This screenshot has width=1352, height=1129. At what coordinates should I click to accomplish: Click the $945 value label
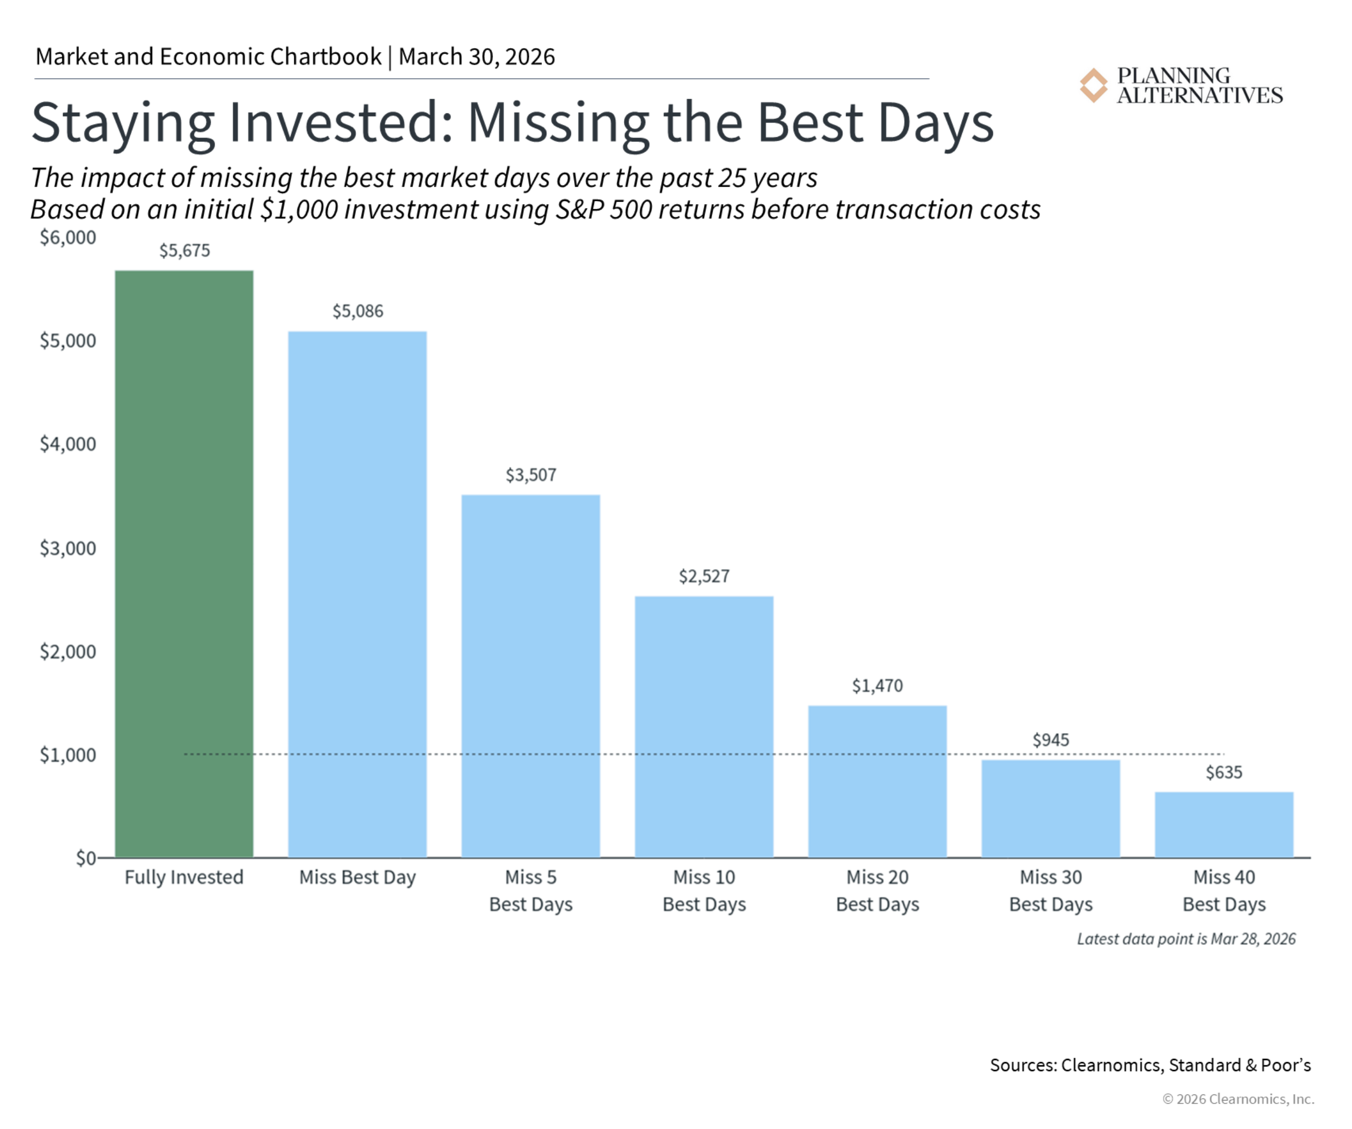coord(1051,740)
